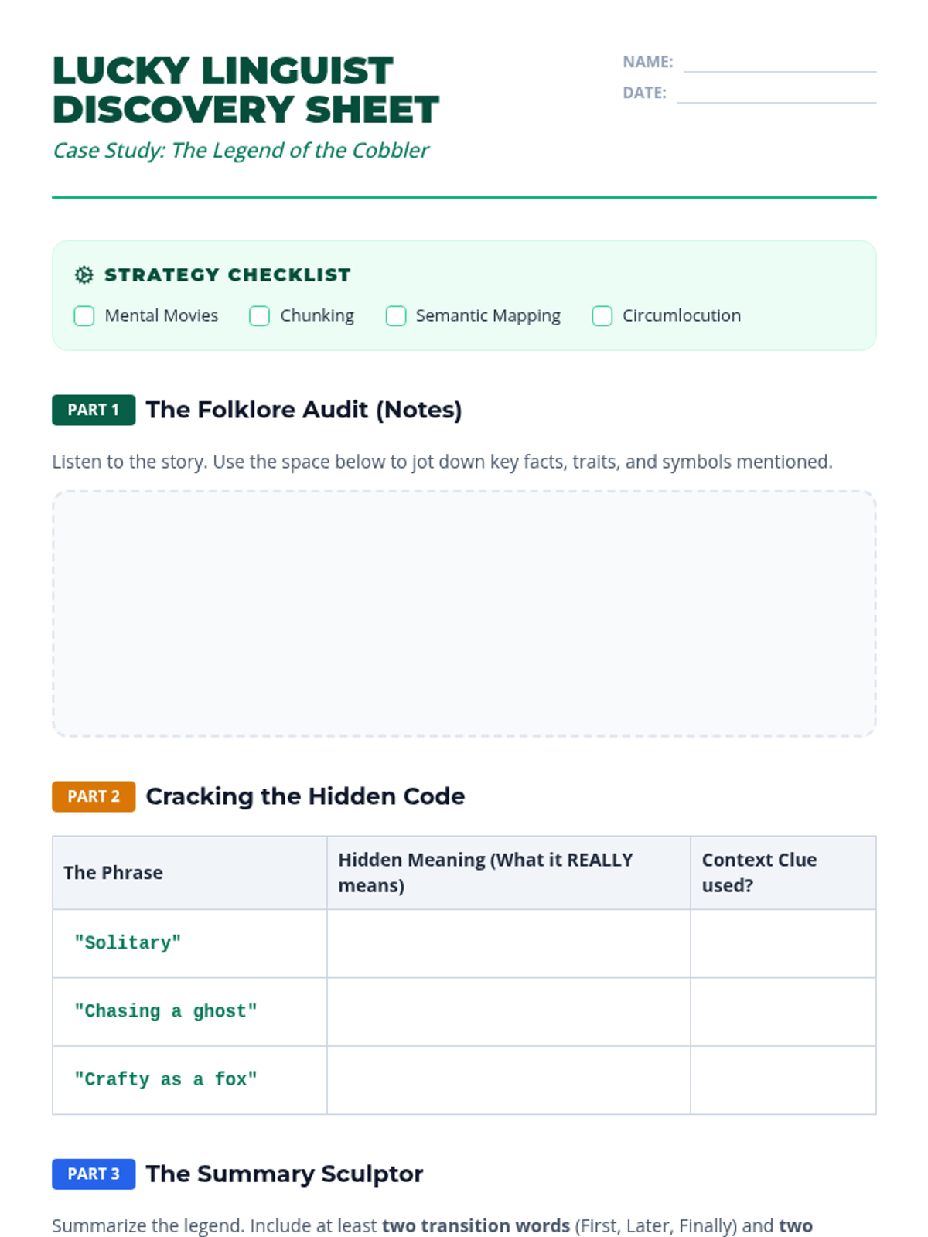Click inside the dashed Folklore Audit notes box
The width and height of the screenshot is (928, 1237).
coord(464,613)
